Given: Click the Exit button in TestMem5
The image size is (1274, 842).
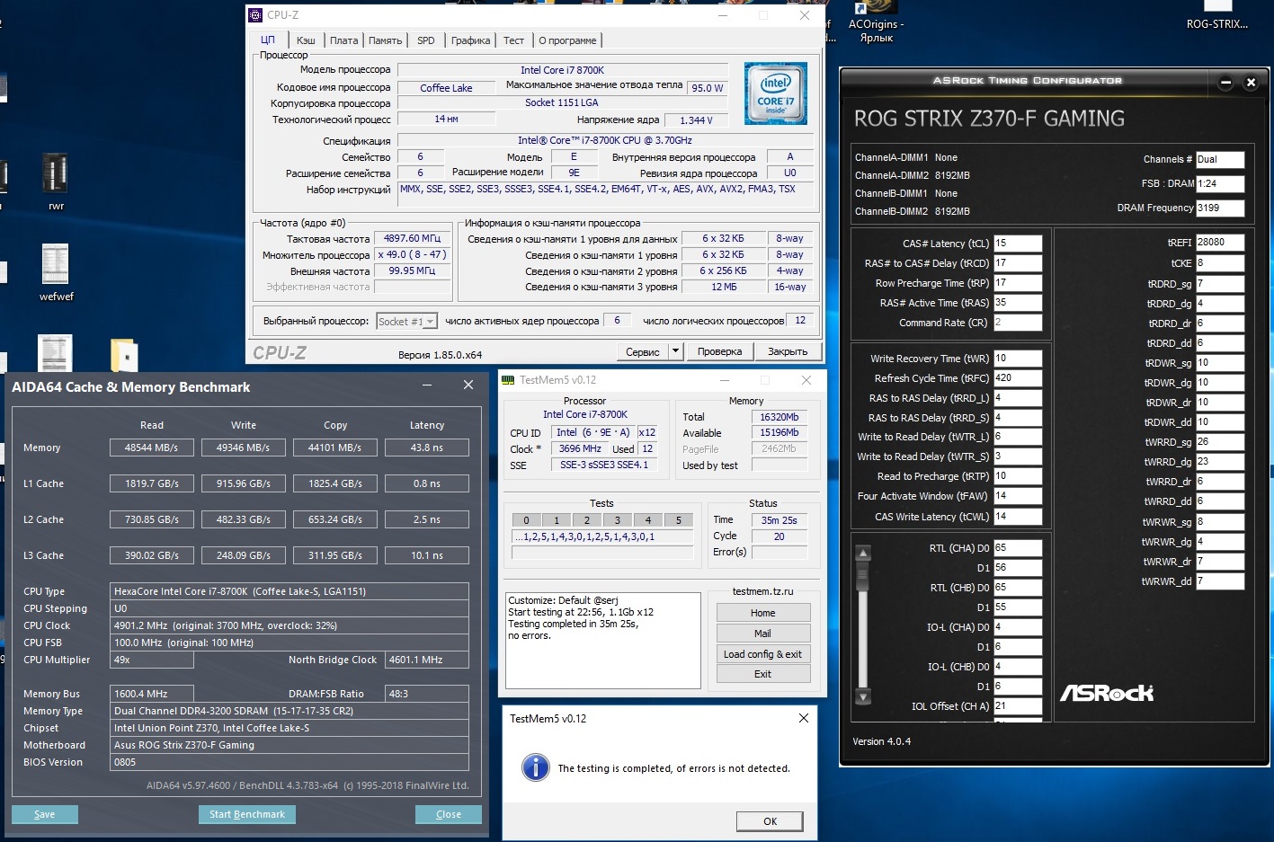Looking at the screenshot, I should [763, 674].
